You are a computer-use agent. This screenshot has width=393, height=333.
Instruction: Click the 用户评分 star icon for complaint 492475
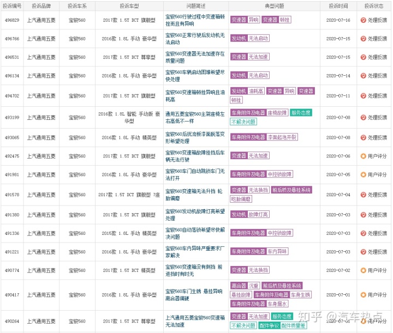(363, 156)
